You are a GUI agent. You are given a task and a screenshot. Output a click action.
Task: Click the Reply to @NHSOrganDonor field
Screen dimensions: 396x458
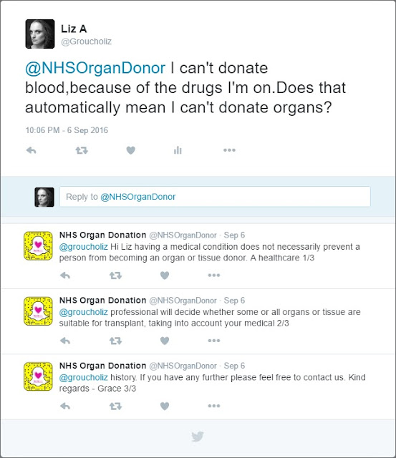pyautogui.click(x=215, y=197)
